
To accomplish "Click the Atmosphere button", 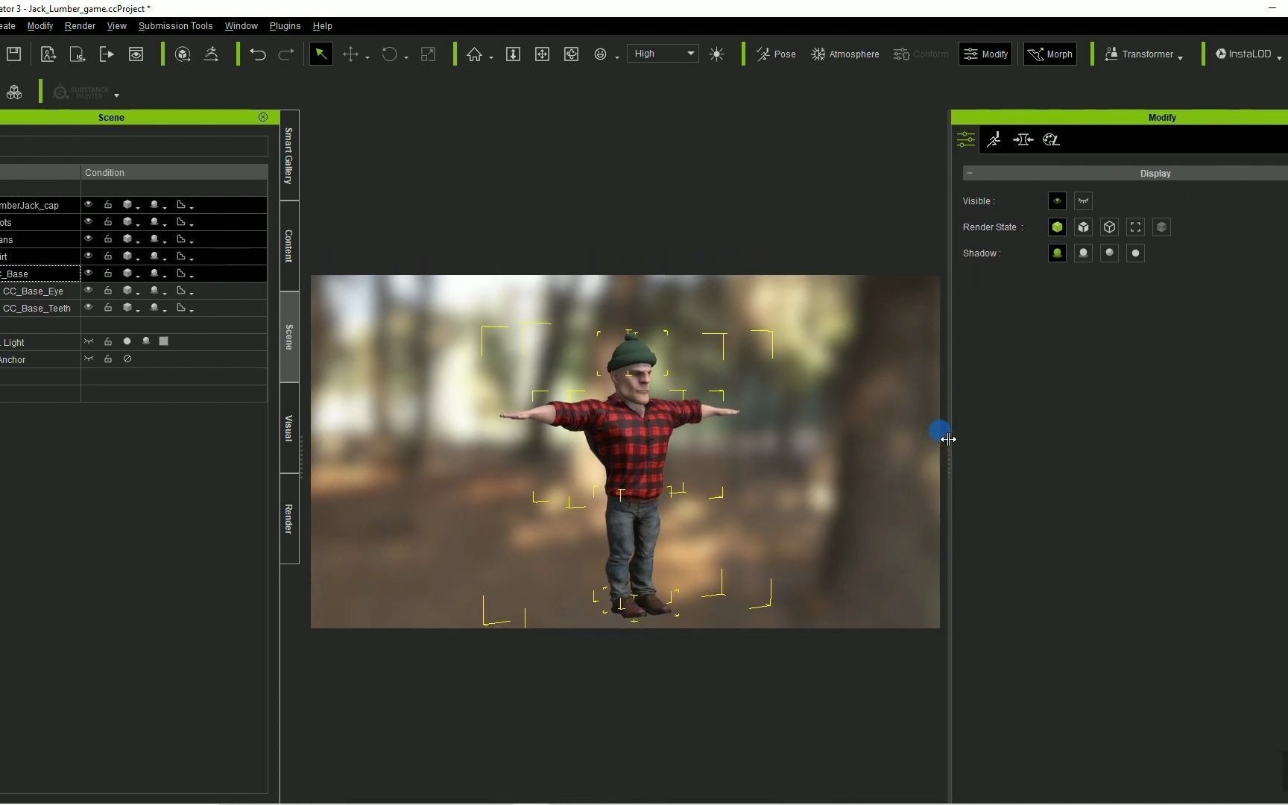I will click(x=845, y=54).
